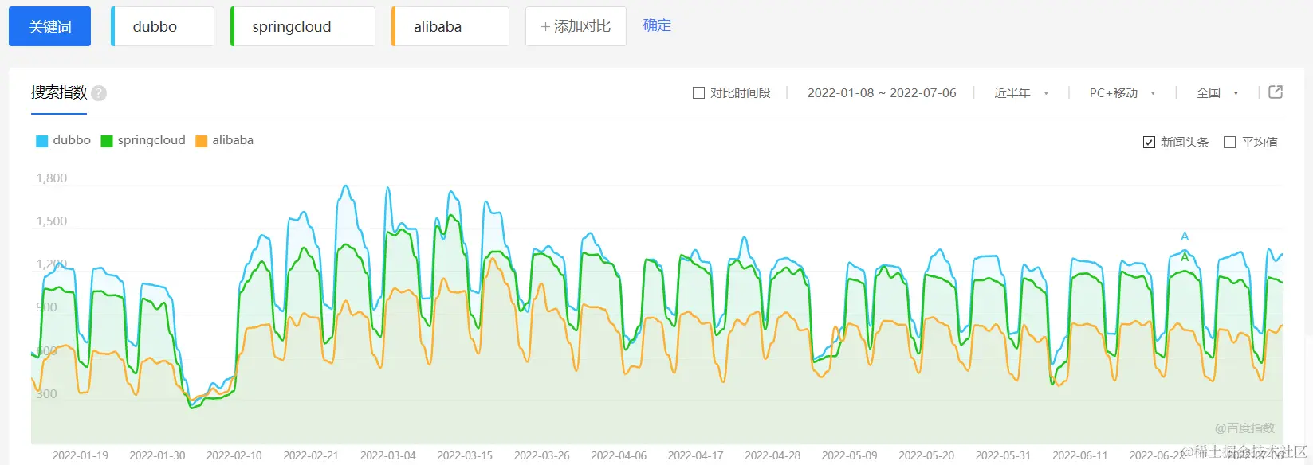Click the blue news marker A on the chart
This screenshot has width=1313, height=465.
[1185, 236]
